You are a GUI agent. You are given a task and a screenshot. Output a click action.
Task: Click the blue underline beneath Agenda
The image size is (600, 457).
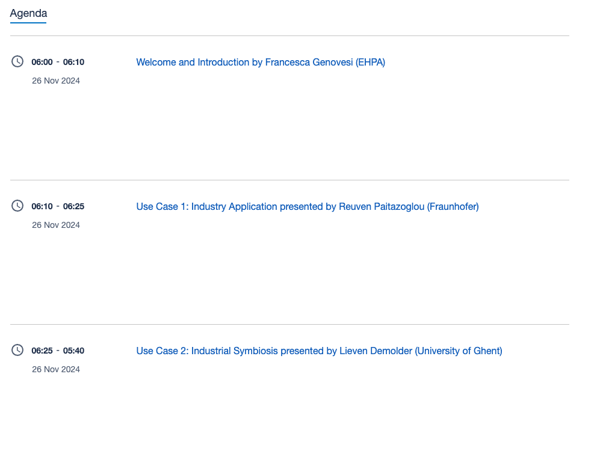pyautogui.click(x=28, y=23)
